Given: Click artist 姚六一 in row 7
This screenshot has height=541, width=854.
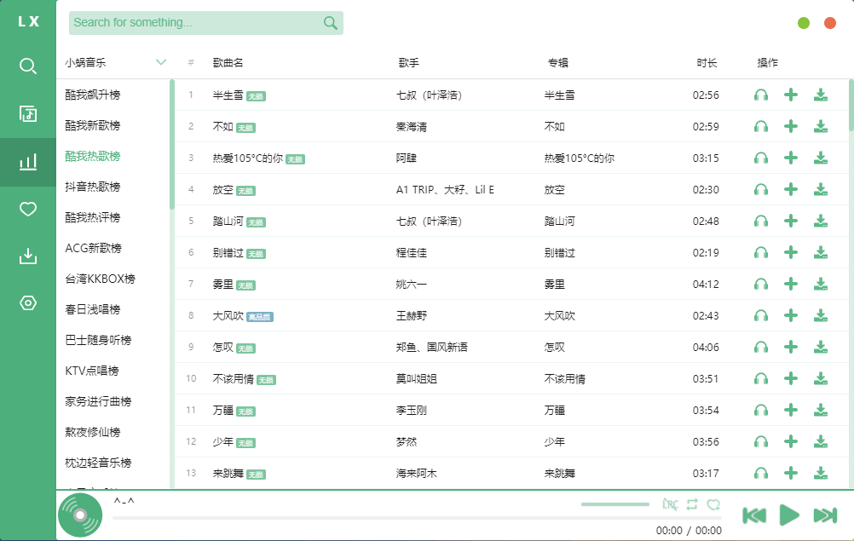Looking at the screenshot, I should pos(411,285).
